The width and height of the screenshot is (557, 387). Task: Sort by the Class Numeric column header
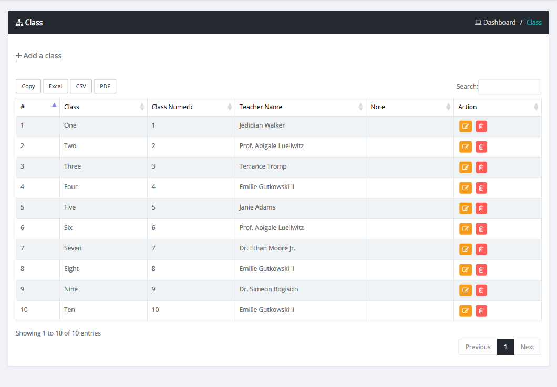(191, 107)
